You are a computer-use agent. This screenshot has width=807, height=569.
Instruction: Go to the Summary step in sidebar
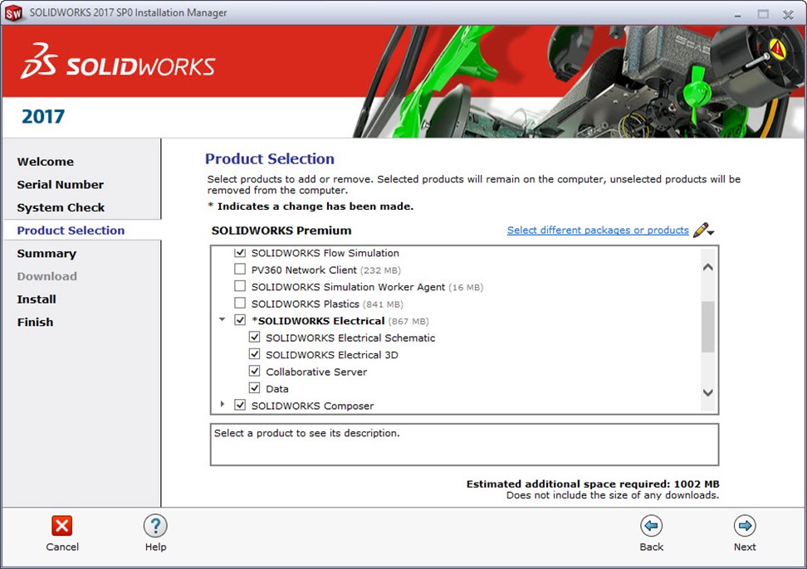pyautogui.click(x=46, y=254)
